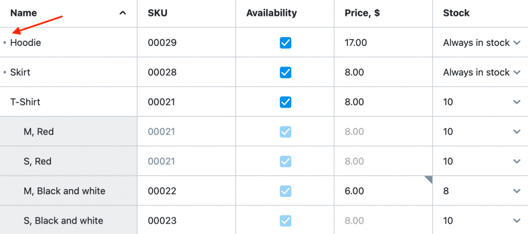528x234 pixels.
Task: Click the gray corner triangle marker on price cell
Action: [428, 180]
